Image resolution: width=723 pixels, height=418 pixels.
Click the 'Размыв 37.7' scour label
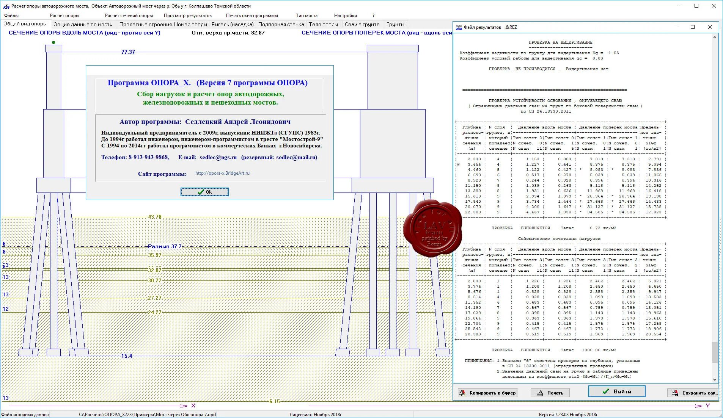[165, 246]
